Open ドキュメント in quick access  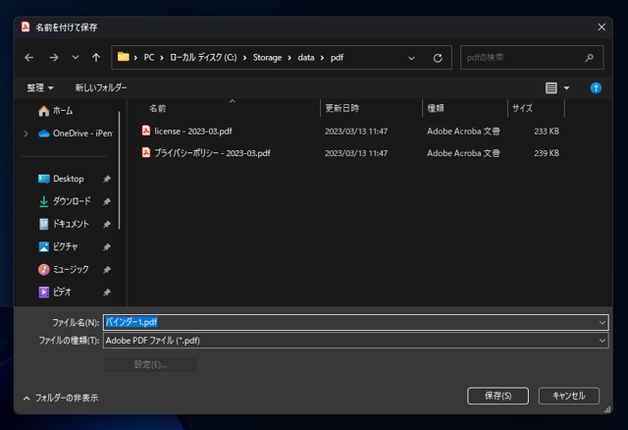click(x=63, y=224)
